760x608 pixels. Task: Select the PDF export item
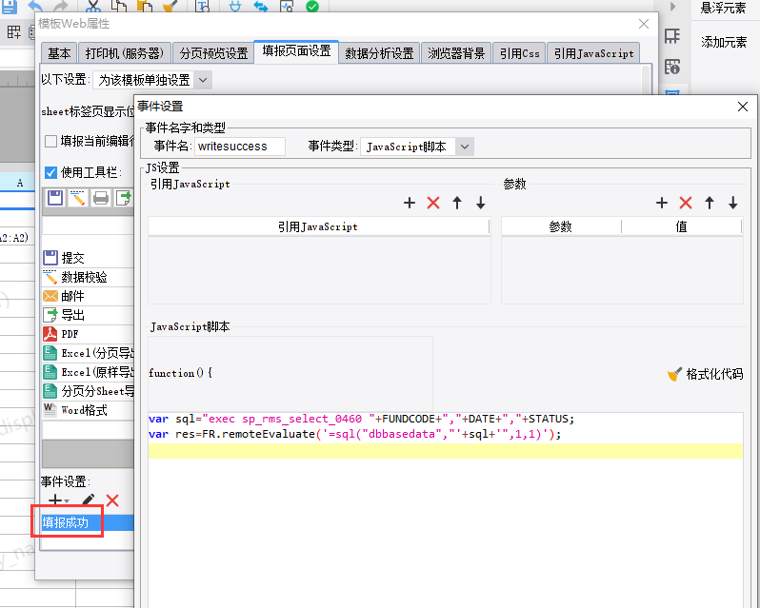(x=88, y=334)
